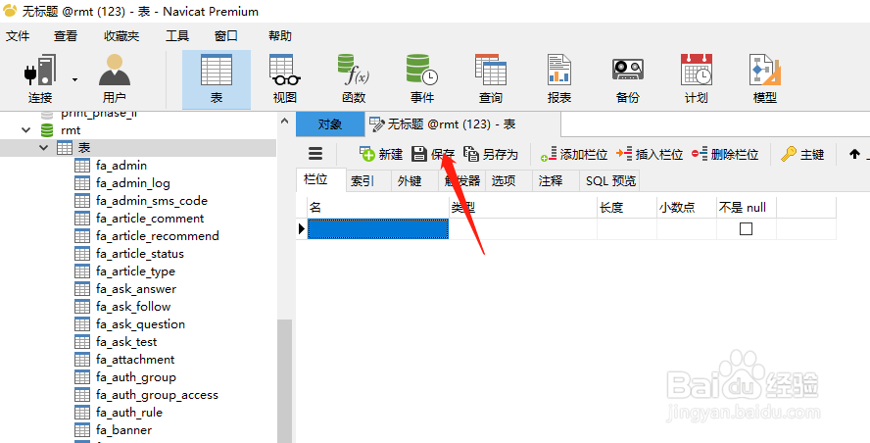Click the field 名 name input cell
Screen dimensions: 870x443
coord(378,228)
